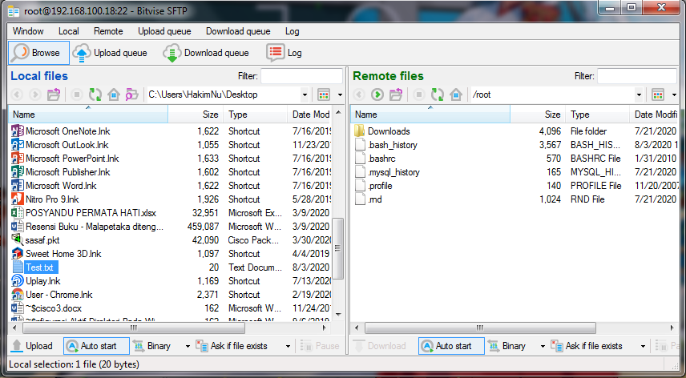The height and width of the screenshot is (378, 686).
Task: Stop the local files operation
Action: pos(77,94)
